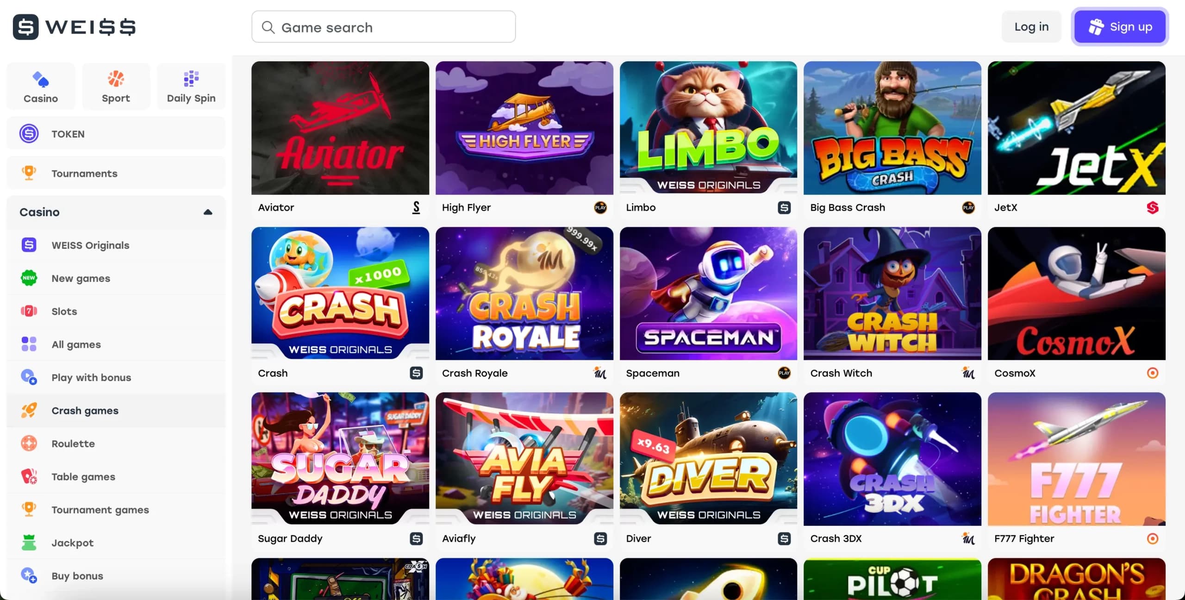Screen dimensions: 1185x600
Task: Click the Play with bonus icon
Action: click(29, 377)
